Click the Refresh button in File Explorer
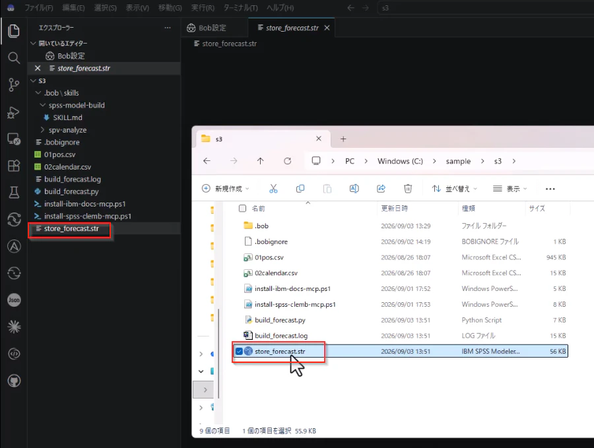Image resolution: width=594 pixels, height=448 pixels. [x=288, y=161]
